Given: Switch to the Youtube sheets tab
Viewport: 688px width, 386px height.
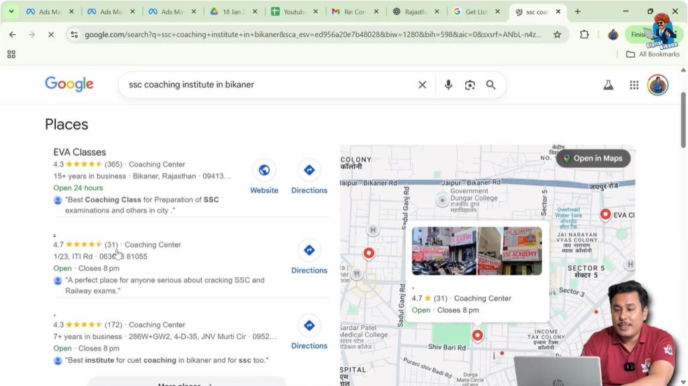Looking at the screenshot, I should point(294,12).
